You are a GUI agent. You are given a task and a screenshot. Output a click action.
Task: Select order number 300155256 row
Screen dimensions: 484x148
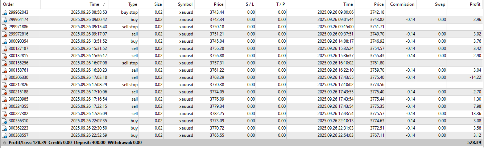coord(18,63)
